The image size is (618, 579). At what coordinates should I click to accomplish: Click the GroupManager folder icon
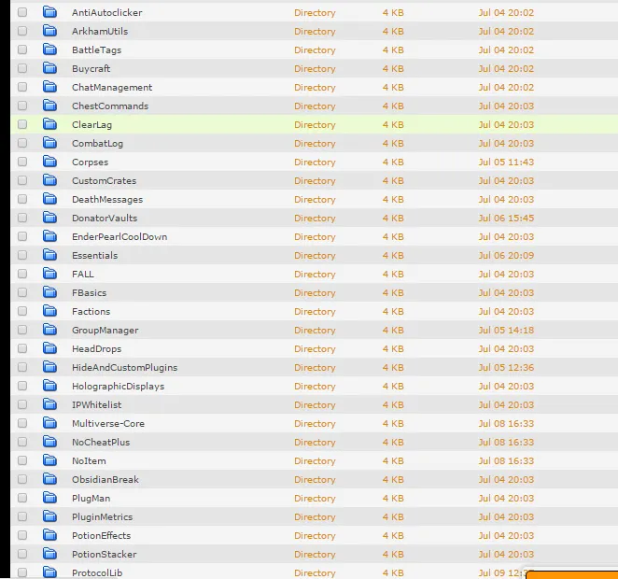[x=49, y=330]
